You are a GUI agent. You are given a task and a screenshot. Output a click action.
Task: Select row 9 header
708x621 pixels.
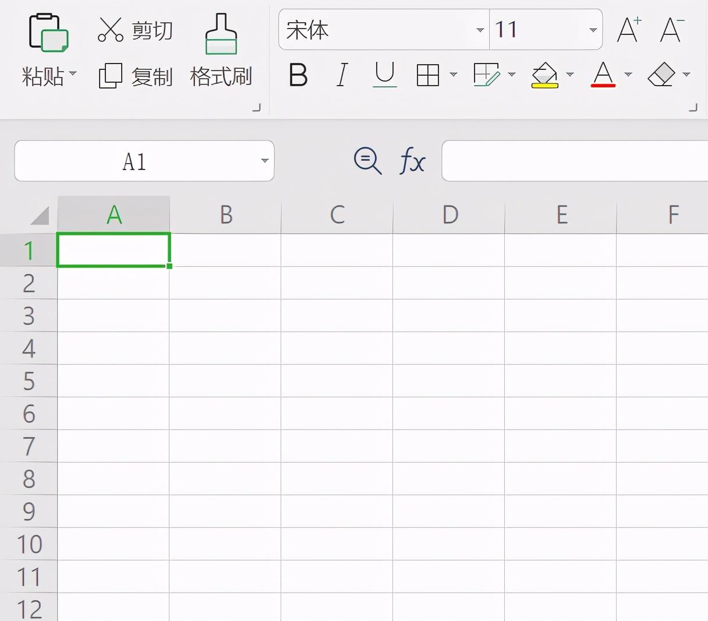click(29, 511)
